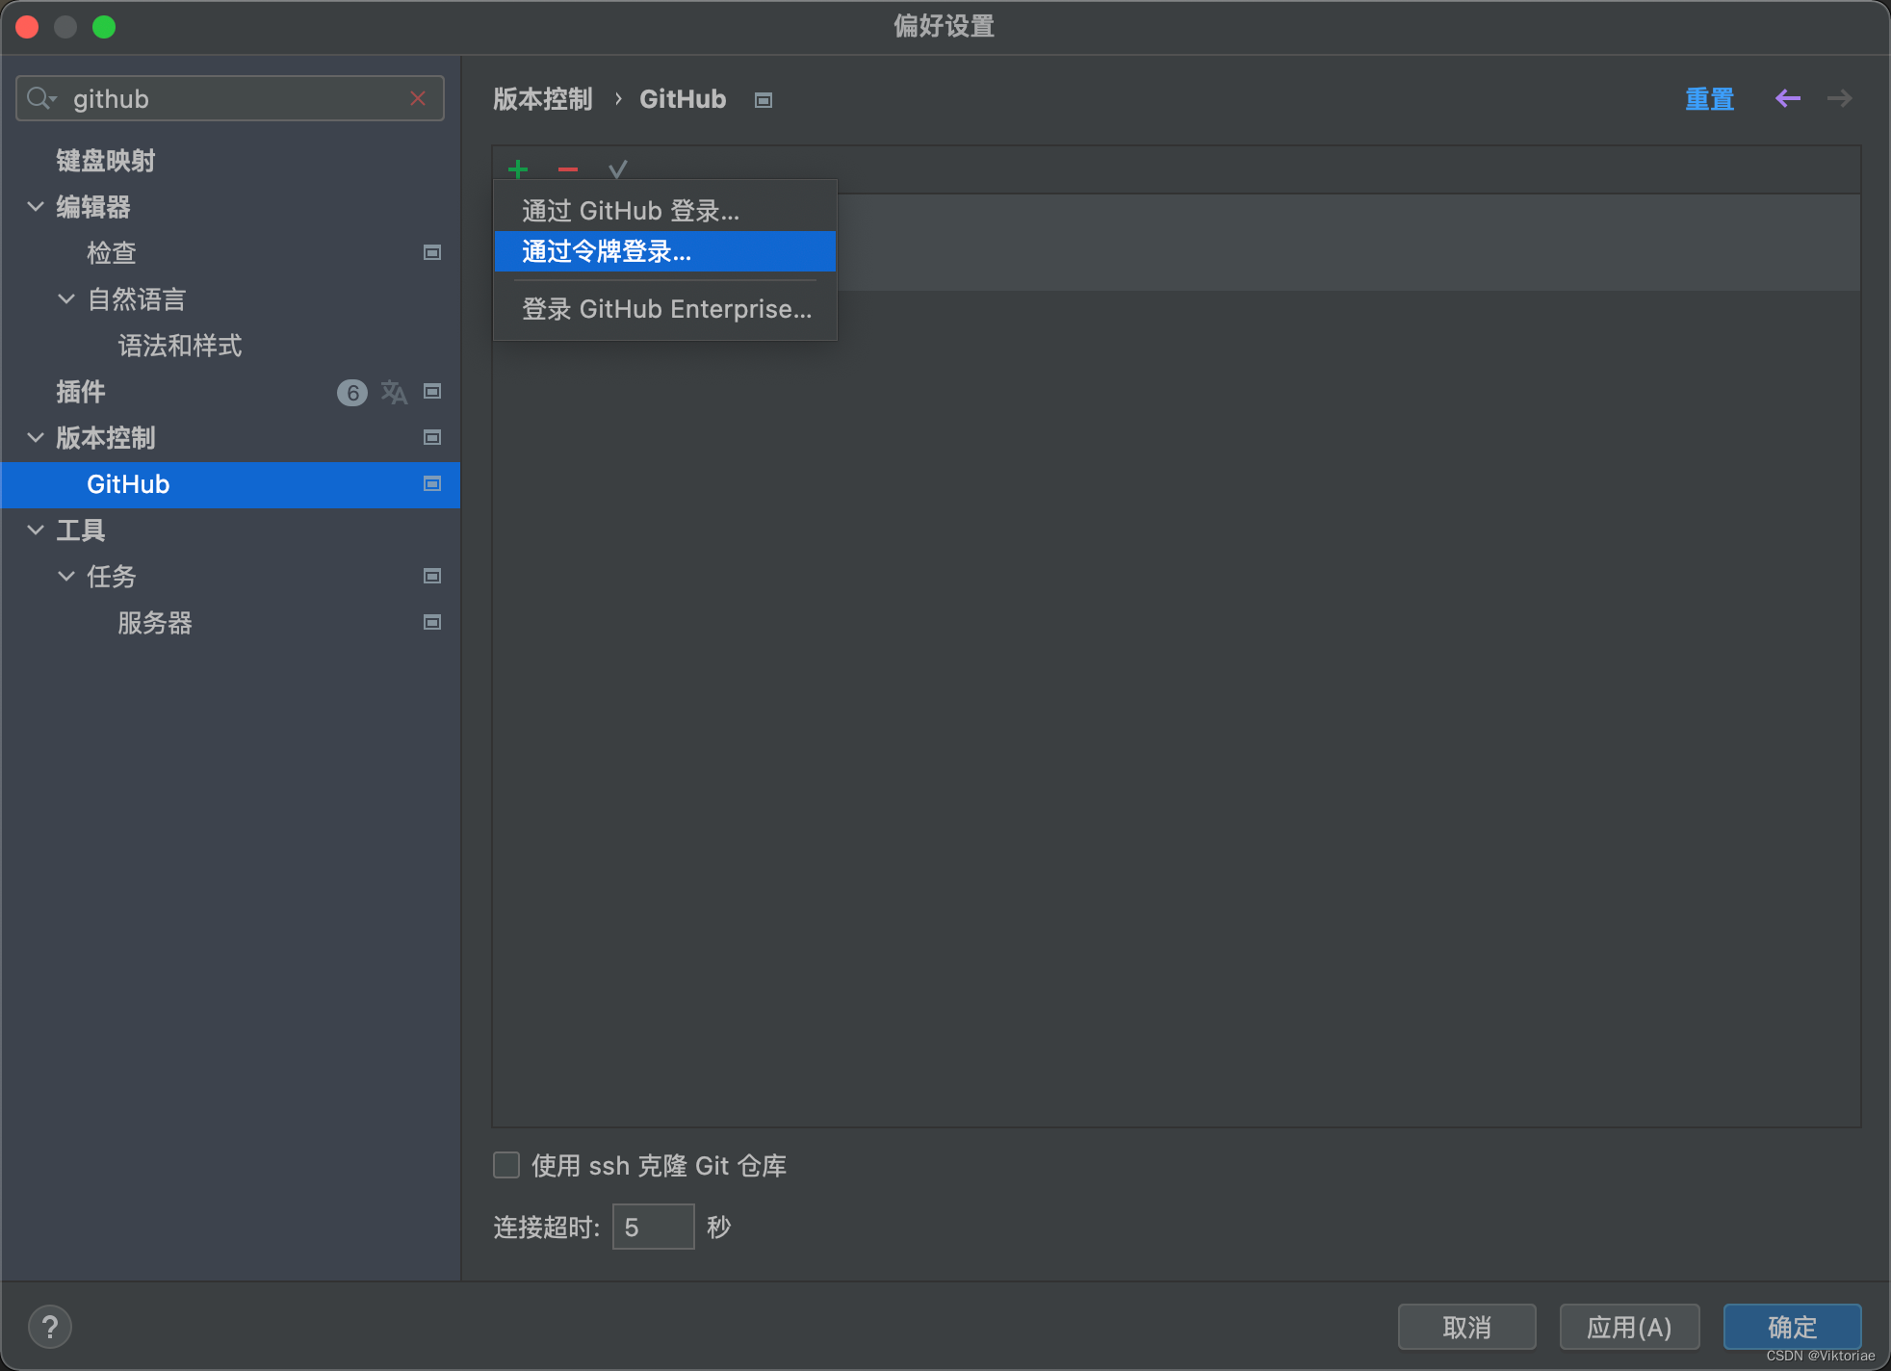Collapse the 任务 tree node
Viewport: 1891px width, 1371px height.
(65, 576)
